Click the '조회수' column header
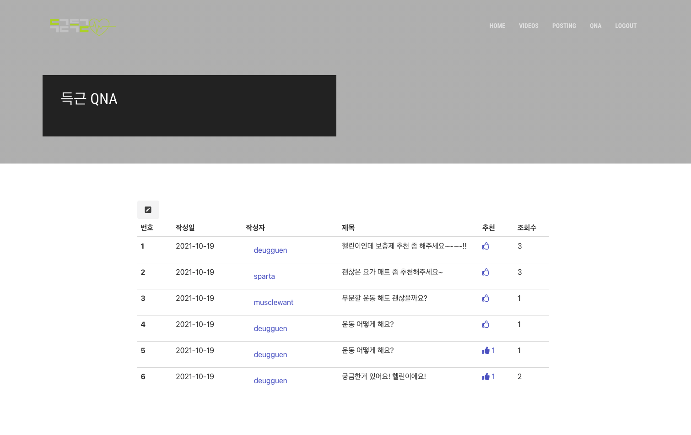691x435 pixels. (527, 228)
